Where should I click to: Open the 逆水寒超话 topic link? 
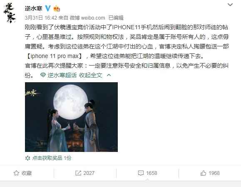(62, 75)
